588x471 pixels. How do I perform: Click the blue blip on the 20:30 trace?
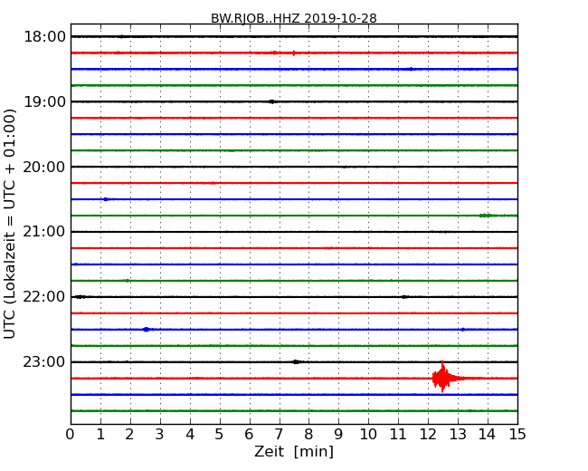click(x=106, y=199)
